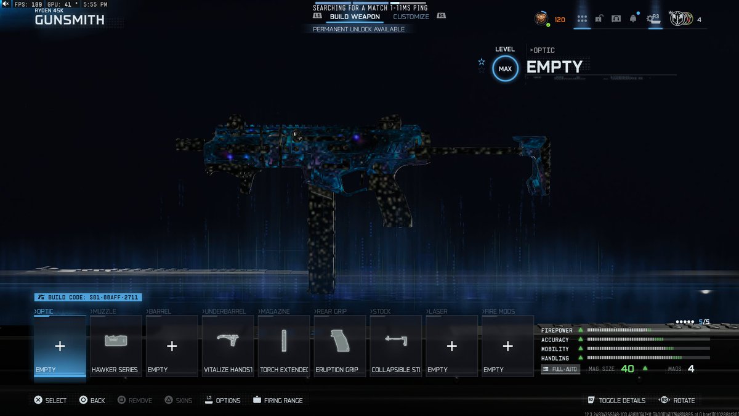Click the R1 next-tab indicator
This screenshot has height=416, width=739.
tap(442, 17)
